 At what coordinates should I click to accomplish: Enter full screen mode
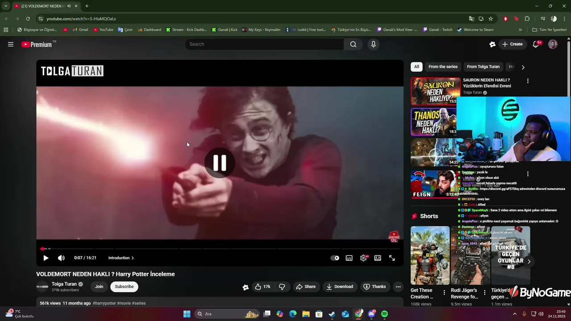point(392,258)
